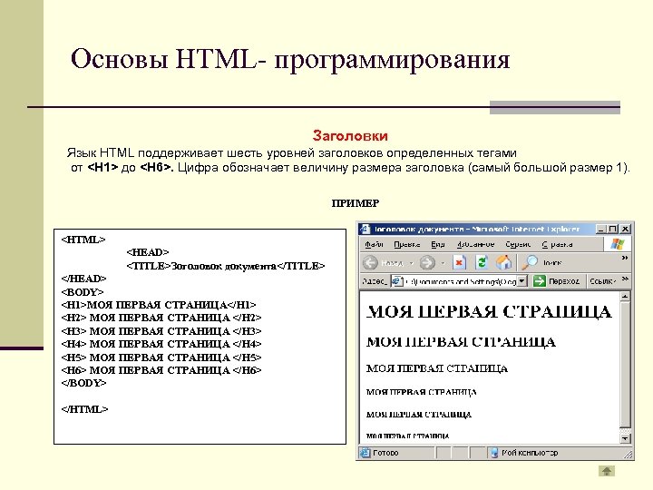Click the My Computer zone icon
This screenshot has height=490, width=653.
click(x=494, y=453)
